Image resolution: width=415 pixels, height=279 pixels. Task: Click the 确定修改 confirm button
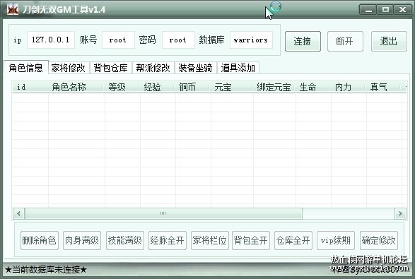[x=379, y=240]
